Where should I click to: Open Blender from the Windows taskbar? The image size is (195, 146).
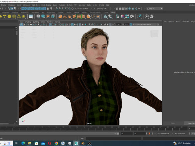click(83, 143)
